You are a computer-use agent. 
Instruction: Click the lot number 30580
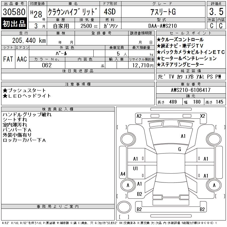(x=14, y=12)
